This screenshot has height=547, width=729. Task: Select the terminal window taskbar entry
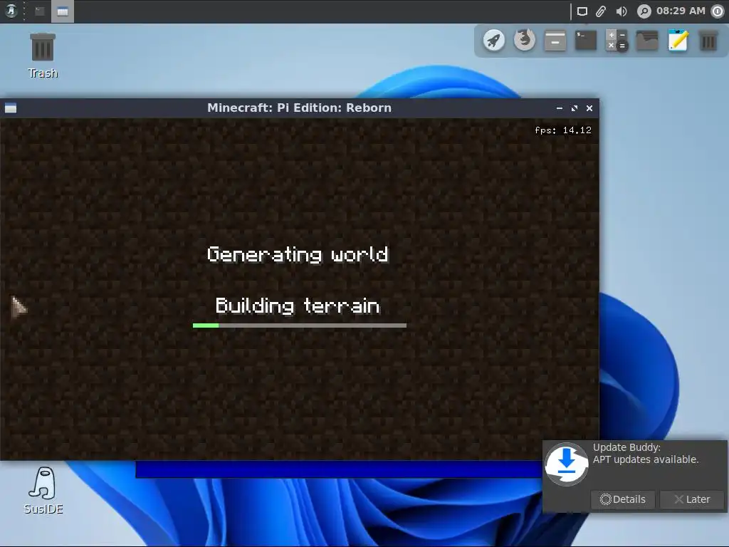coord(40,11)
